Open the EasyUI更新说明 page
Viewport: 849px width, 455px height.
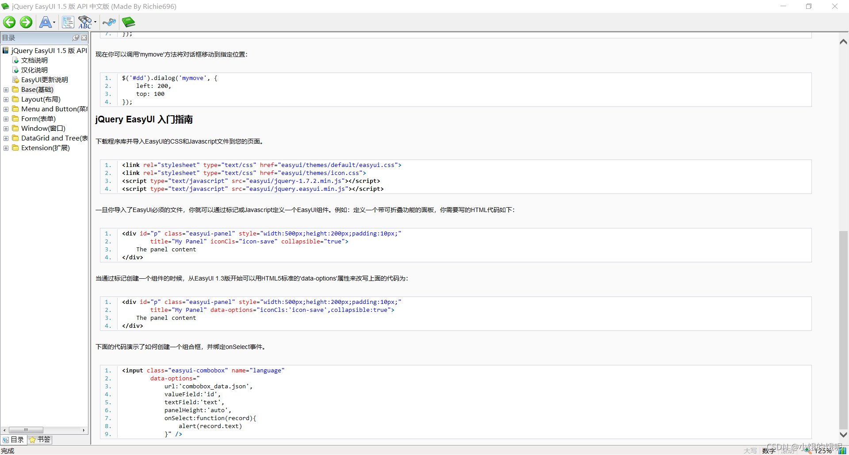pyautogui.click(x=45, y=80)
